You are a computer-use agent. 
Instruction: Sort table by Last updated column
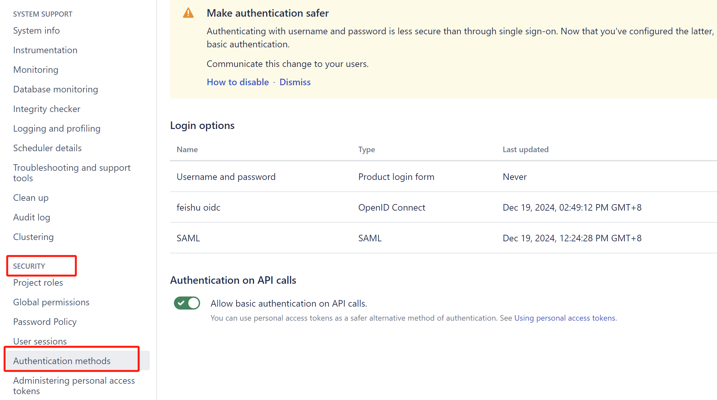(525, 149)
